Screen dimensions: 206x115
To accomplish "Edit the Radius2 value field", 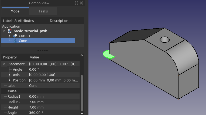I will 54,102.
